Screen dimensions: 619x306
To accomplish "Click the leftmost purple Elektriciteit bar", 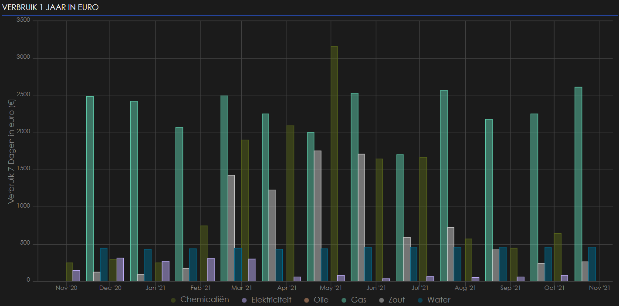I will pos(76,276).
